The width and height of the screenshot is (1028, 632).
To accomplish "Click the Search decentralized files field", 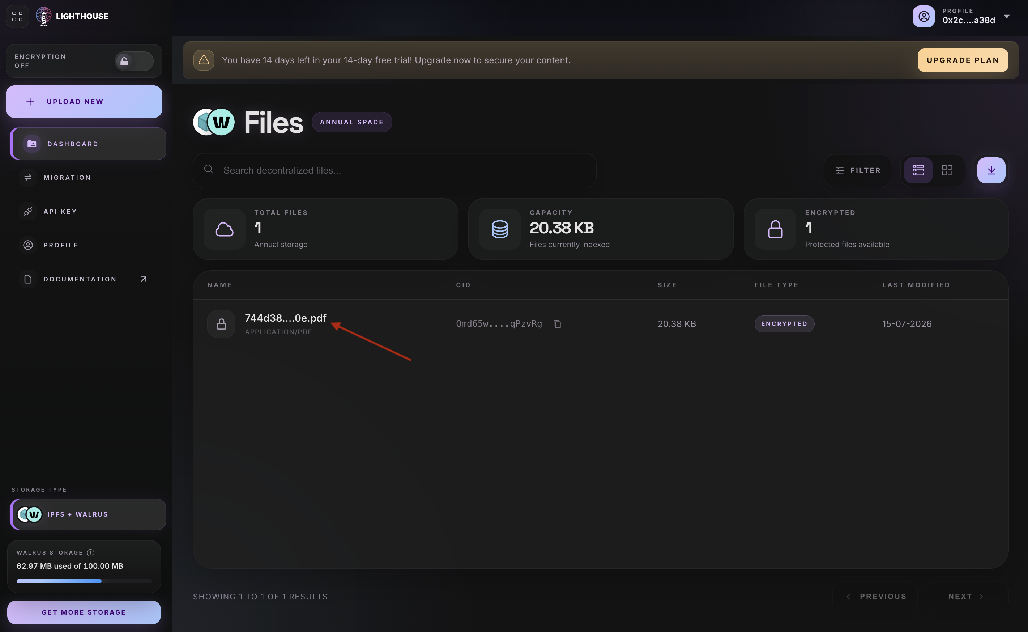I will point(394,170).
